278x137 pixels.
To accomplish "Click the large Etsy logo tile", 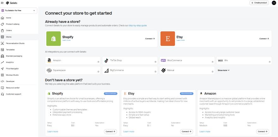I will [x=168, y=39].
